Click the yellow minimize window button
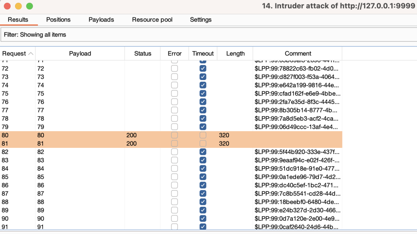Viewport: 417px width, 234px height. [18, 6]
